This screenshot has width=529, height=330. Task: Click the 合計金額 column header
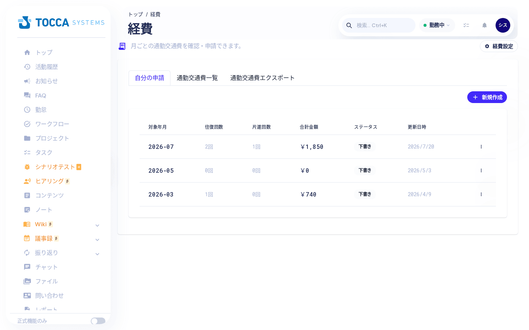[309, 127]
